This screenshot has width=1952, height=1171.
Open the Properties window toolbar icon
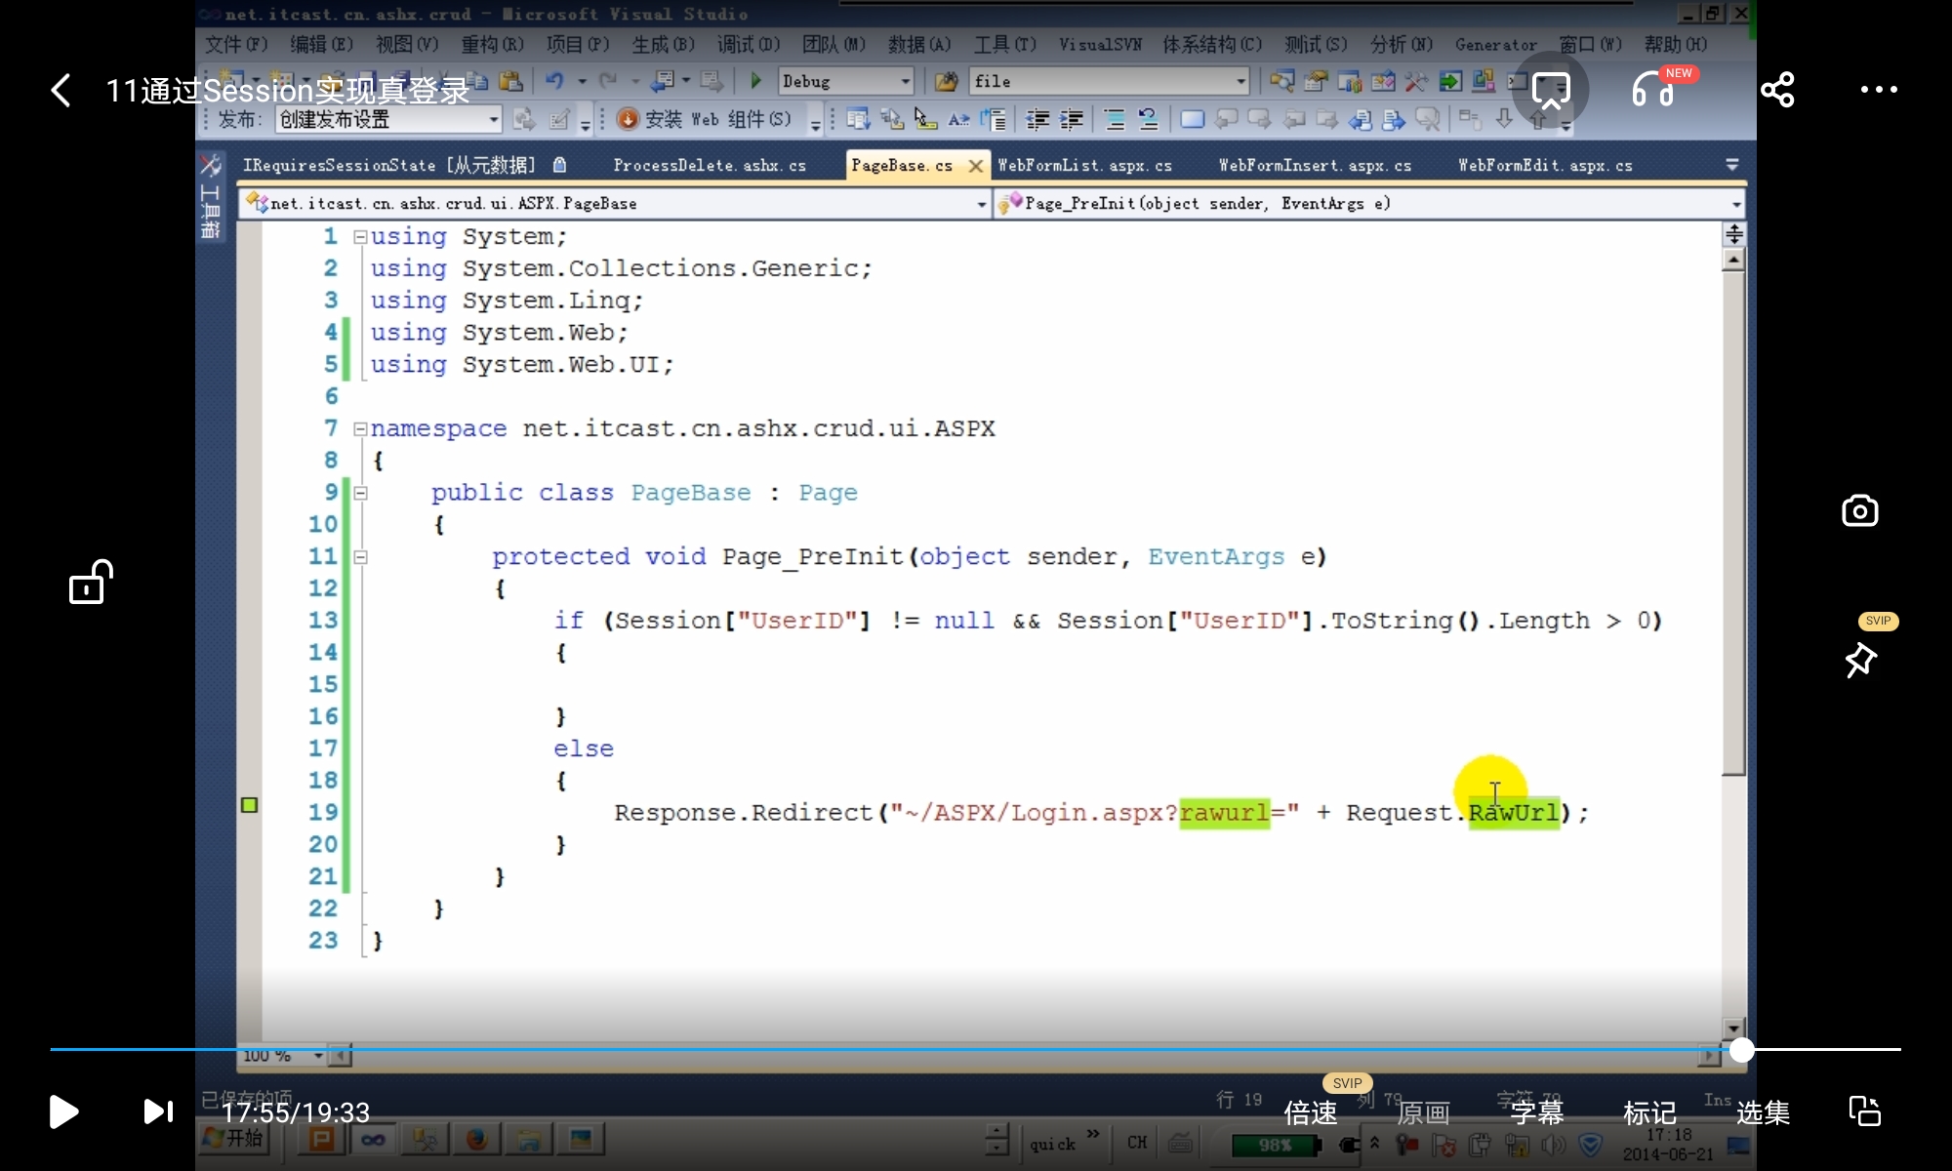click(x=1316, y=81)
